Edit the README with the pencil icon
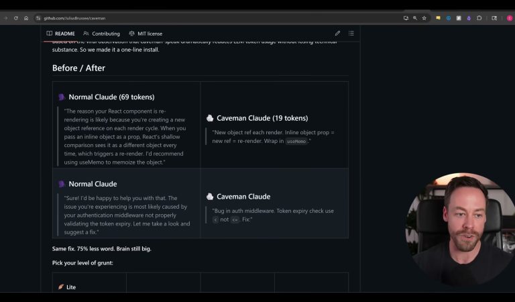 point(337,33)
